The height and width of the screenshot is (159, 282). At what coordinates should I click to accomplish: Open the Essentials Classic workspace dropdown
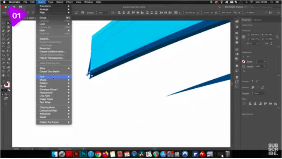click(x=235, y=7)
